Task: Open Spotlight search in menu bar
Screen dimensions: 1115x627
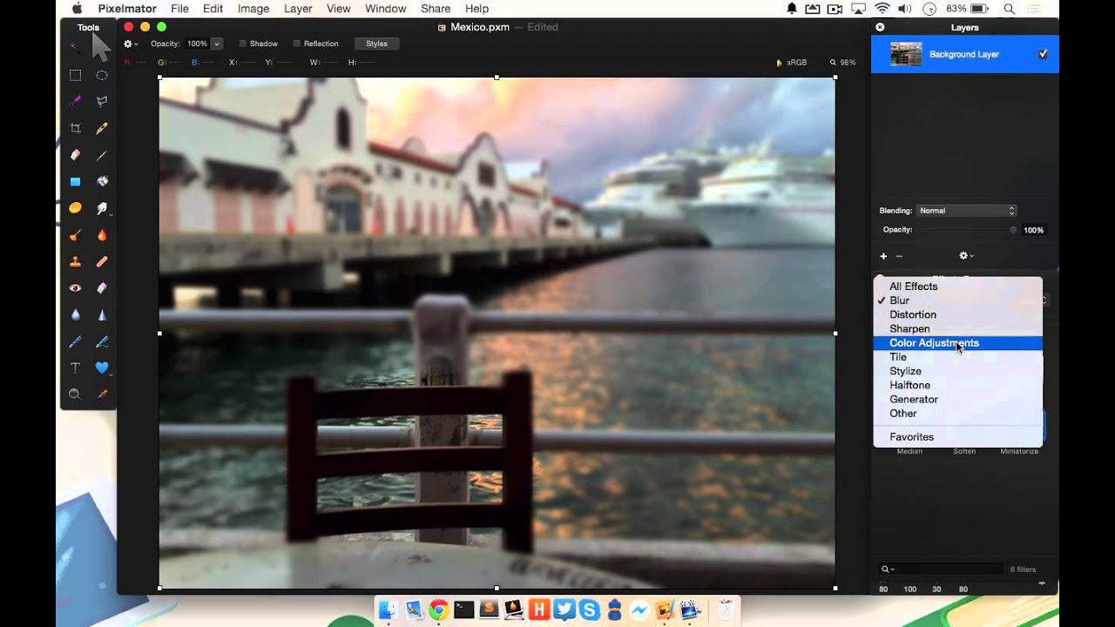Action: pos(1010,9)
